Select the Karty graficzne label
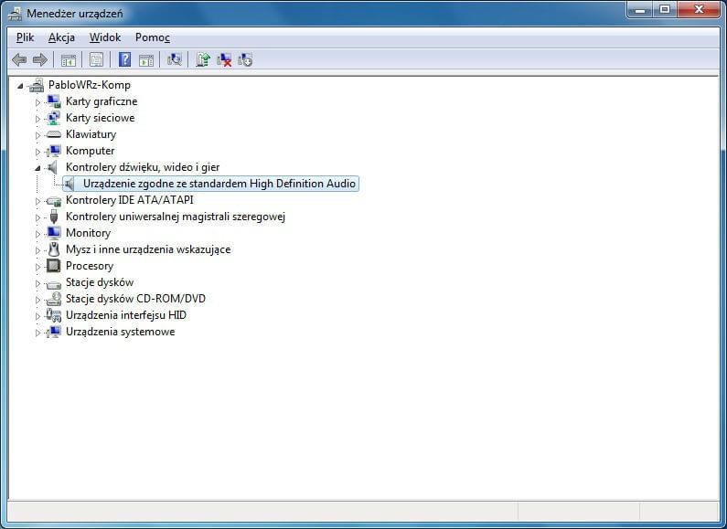This screenshot has height=529, width=727. coord(102,101)
